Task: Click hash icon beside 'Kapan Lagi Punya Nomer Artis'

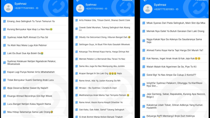Action: pos(4,72)
